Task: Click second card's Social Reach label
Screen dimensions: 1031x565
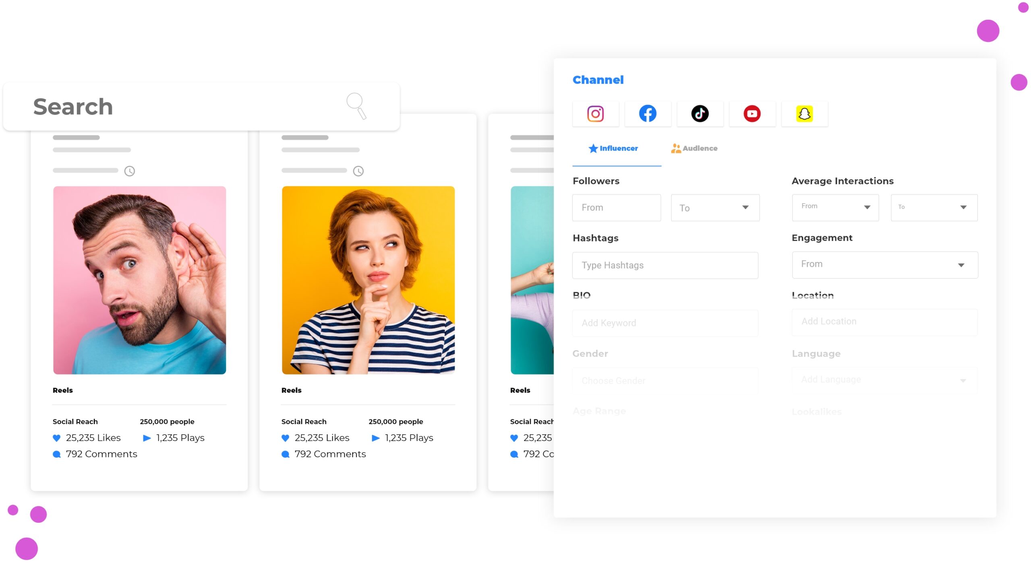Action: click(304, 422)
